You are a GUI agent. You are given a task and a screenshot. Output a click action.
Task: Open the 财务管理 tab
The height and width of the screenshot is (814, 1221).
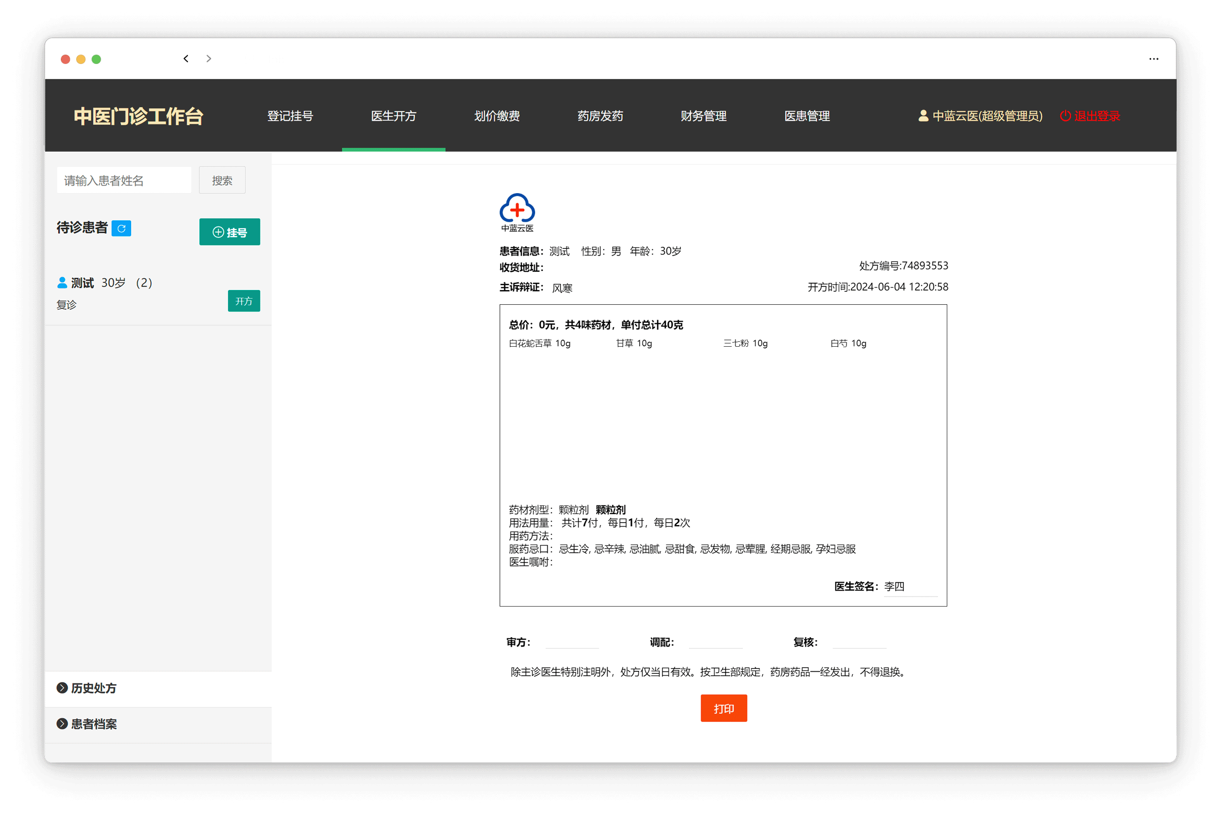click(x=704, y=116)
